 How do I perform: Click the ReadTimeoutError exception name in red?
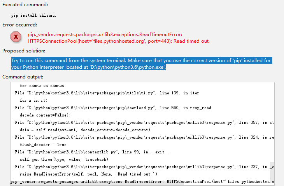105,35
